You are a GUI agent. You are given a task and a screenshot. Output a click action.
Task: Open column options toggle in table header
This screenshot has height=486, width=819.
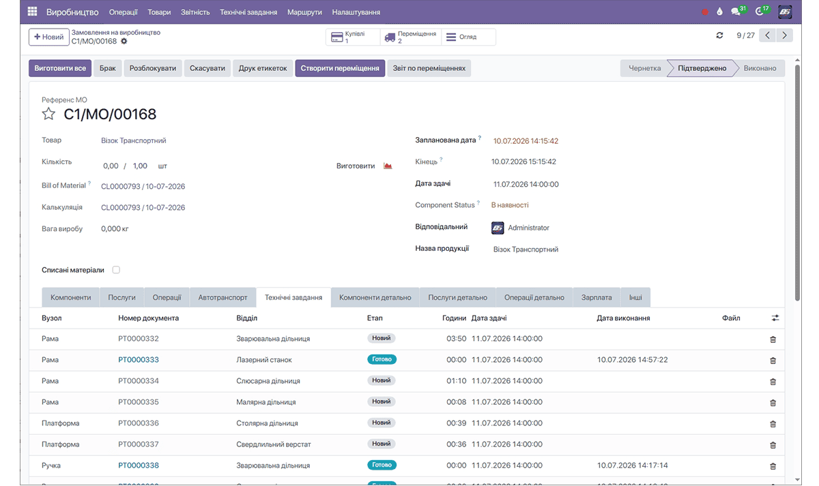(x=775, y=318)
